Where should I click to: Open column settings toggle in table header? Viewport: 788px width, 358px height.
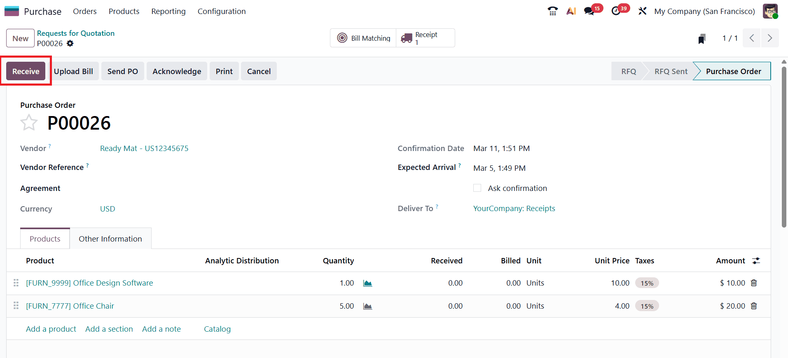[756, 261]
